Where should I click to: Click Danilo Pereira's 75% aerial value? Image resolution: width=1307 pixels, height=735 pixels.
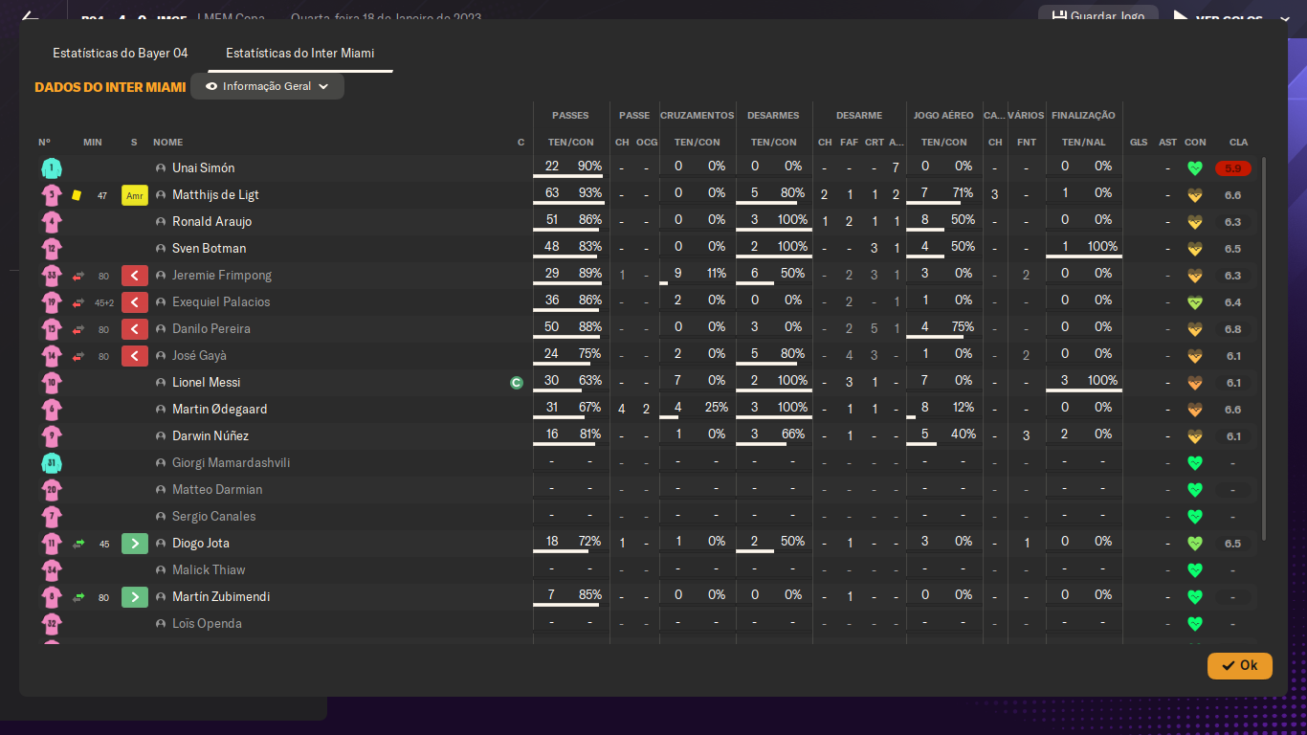(963, 327)
